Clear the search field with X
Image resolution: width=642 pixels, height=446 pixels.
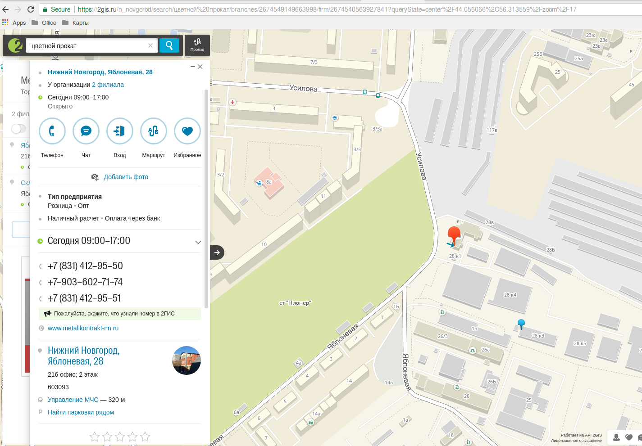150,45
